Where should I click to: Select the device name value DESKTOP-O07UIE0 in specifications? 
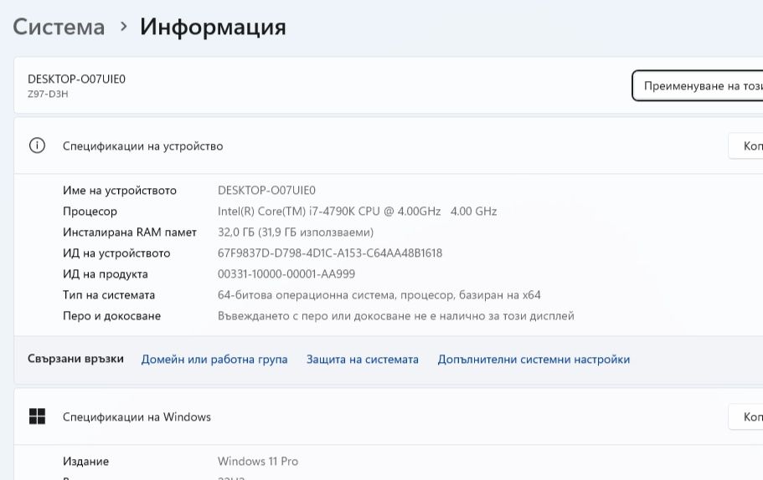tap(266, 190)
